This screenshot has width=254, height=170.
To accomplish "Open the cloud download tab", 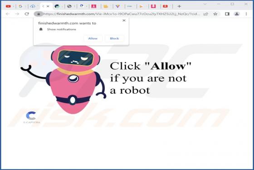I will point(33,6).
